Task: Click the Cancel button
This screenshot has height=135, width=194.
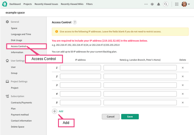Action: (111, 117)
